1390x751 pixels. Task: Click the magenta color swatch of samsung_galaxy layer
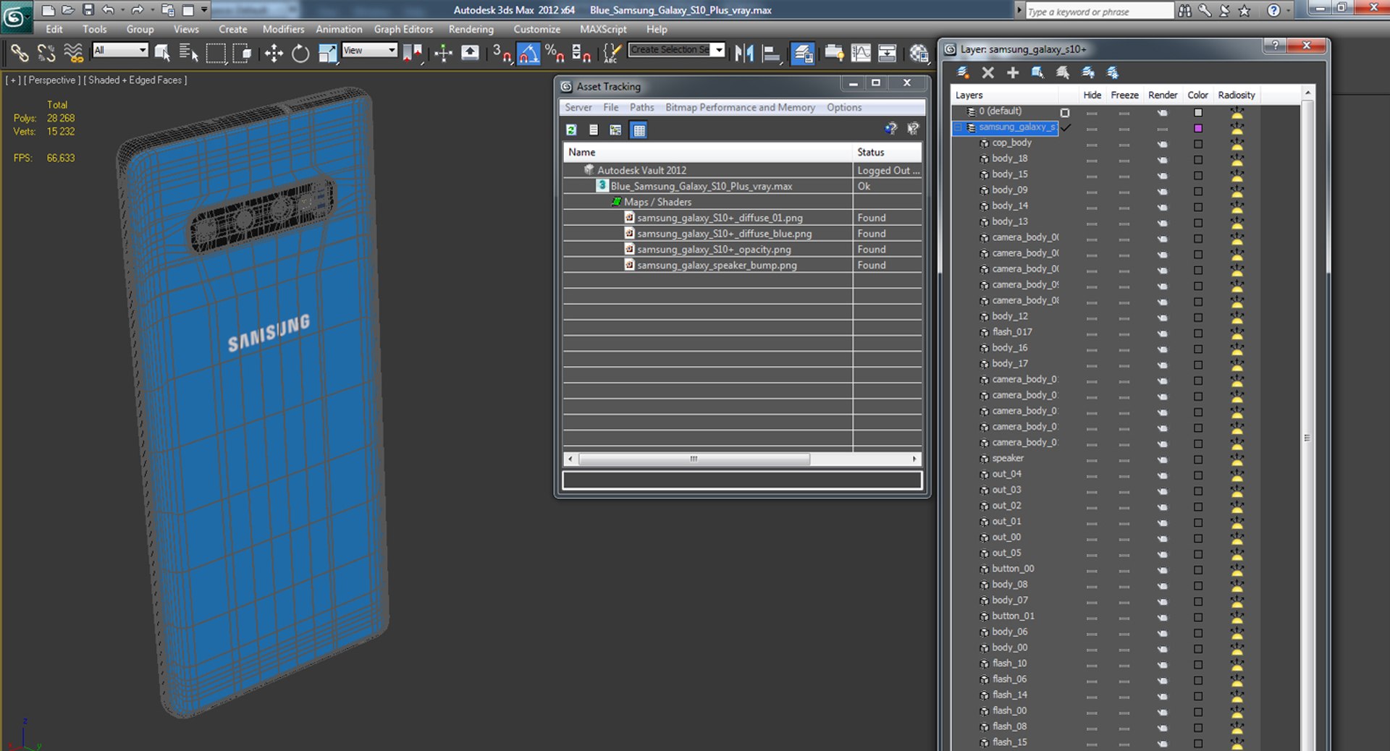(x=1198, y=128)
